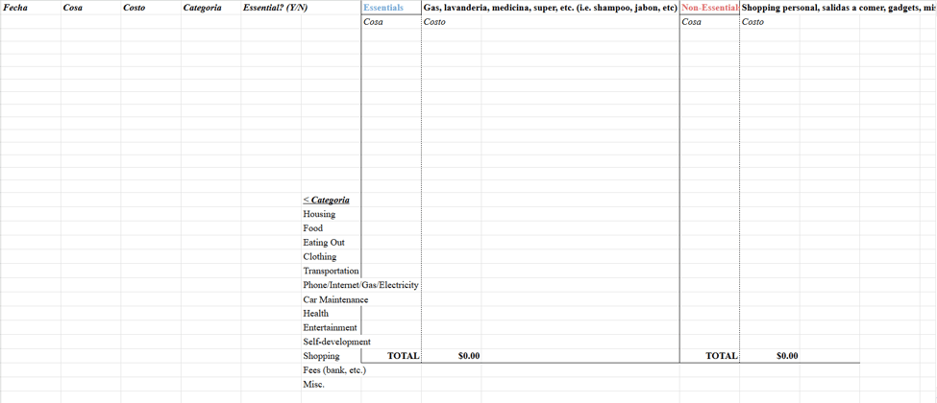
Task: Click the Self-development category cell
Action: tap(336, 342)
